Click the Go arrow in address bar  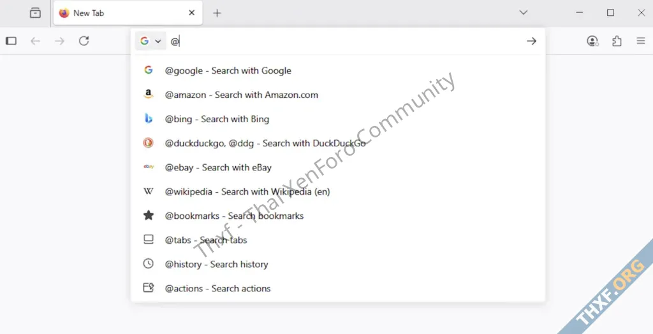point(531,41)
